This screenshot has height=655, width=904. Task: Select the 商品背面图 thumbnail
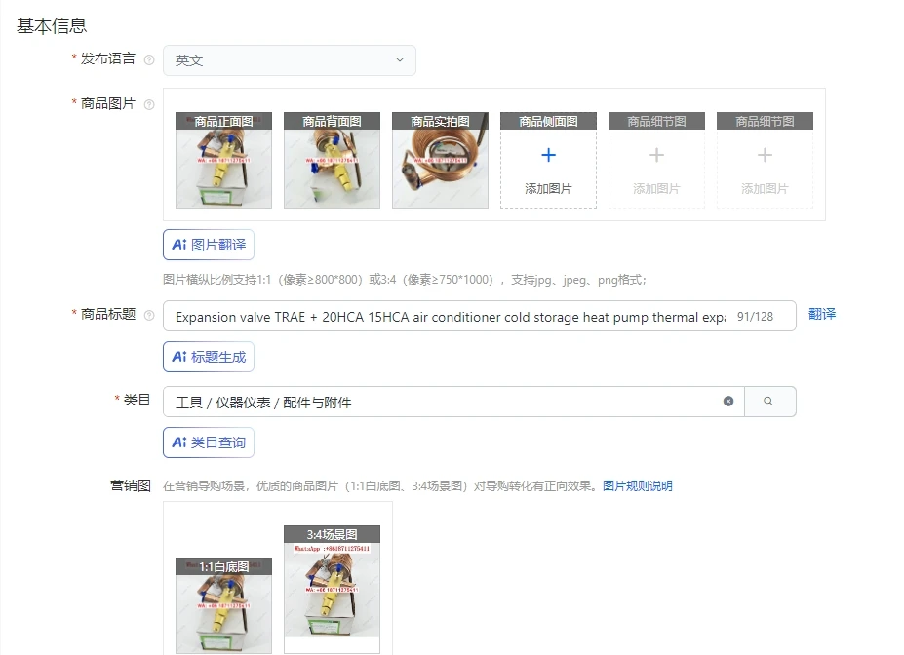tap(333, 160)
